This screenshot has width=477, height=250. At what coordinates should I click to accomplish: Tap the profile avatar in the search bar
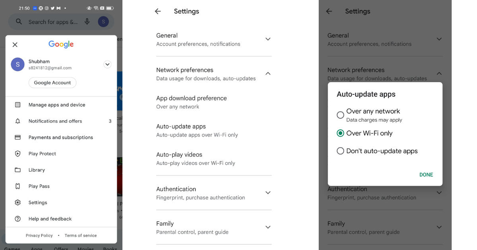tap(103, 21)
